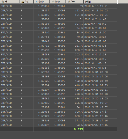This screenshot has height=139, width=128.
Task: Select profit value 107.1
Action: [79, 24]
